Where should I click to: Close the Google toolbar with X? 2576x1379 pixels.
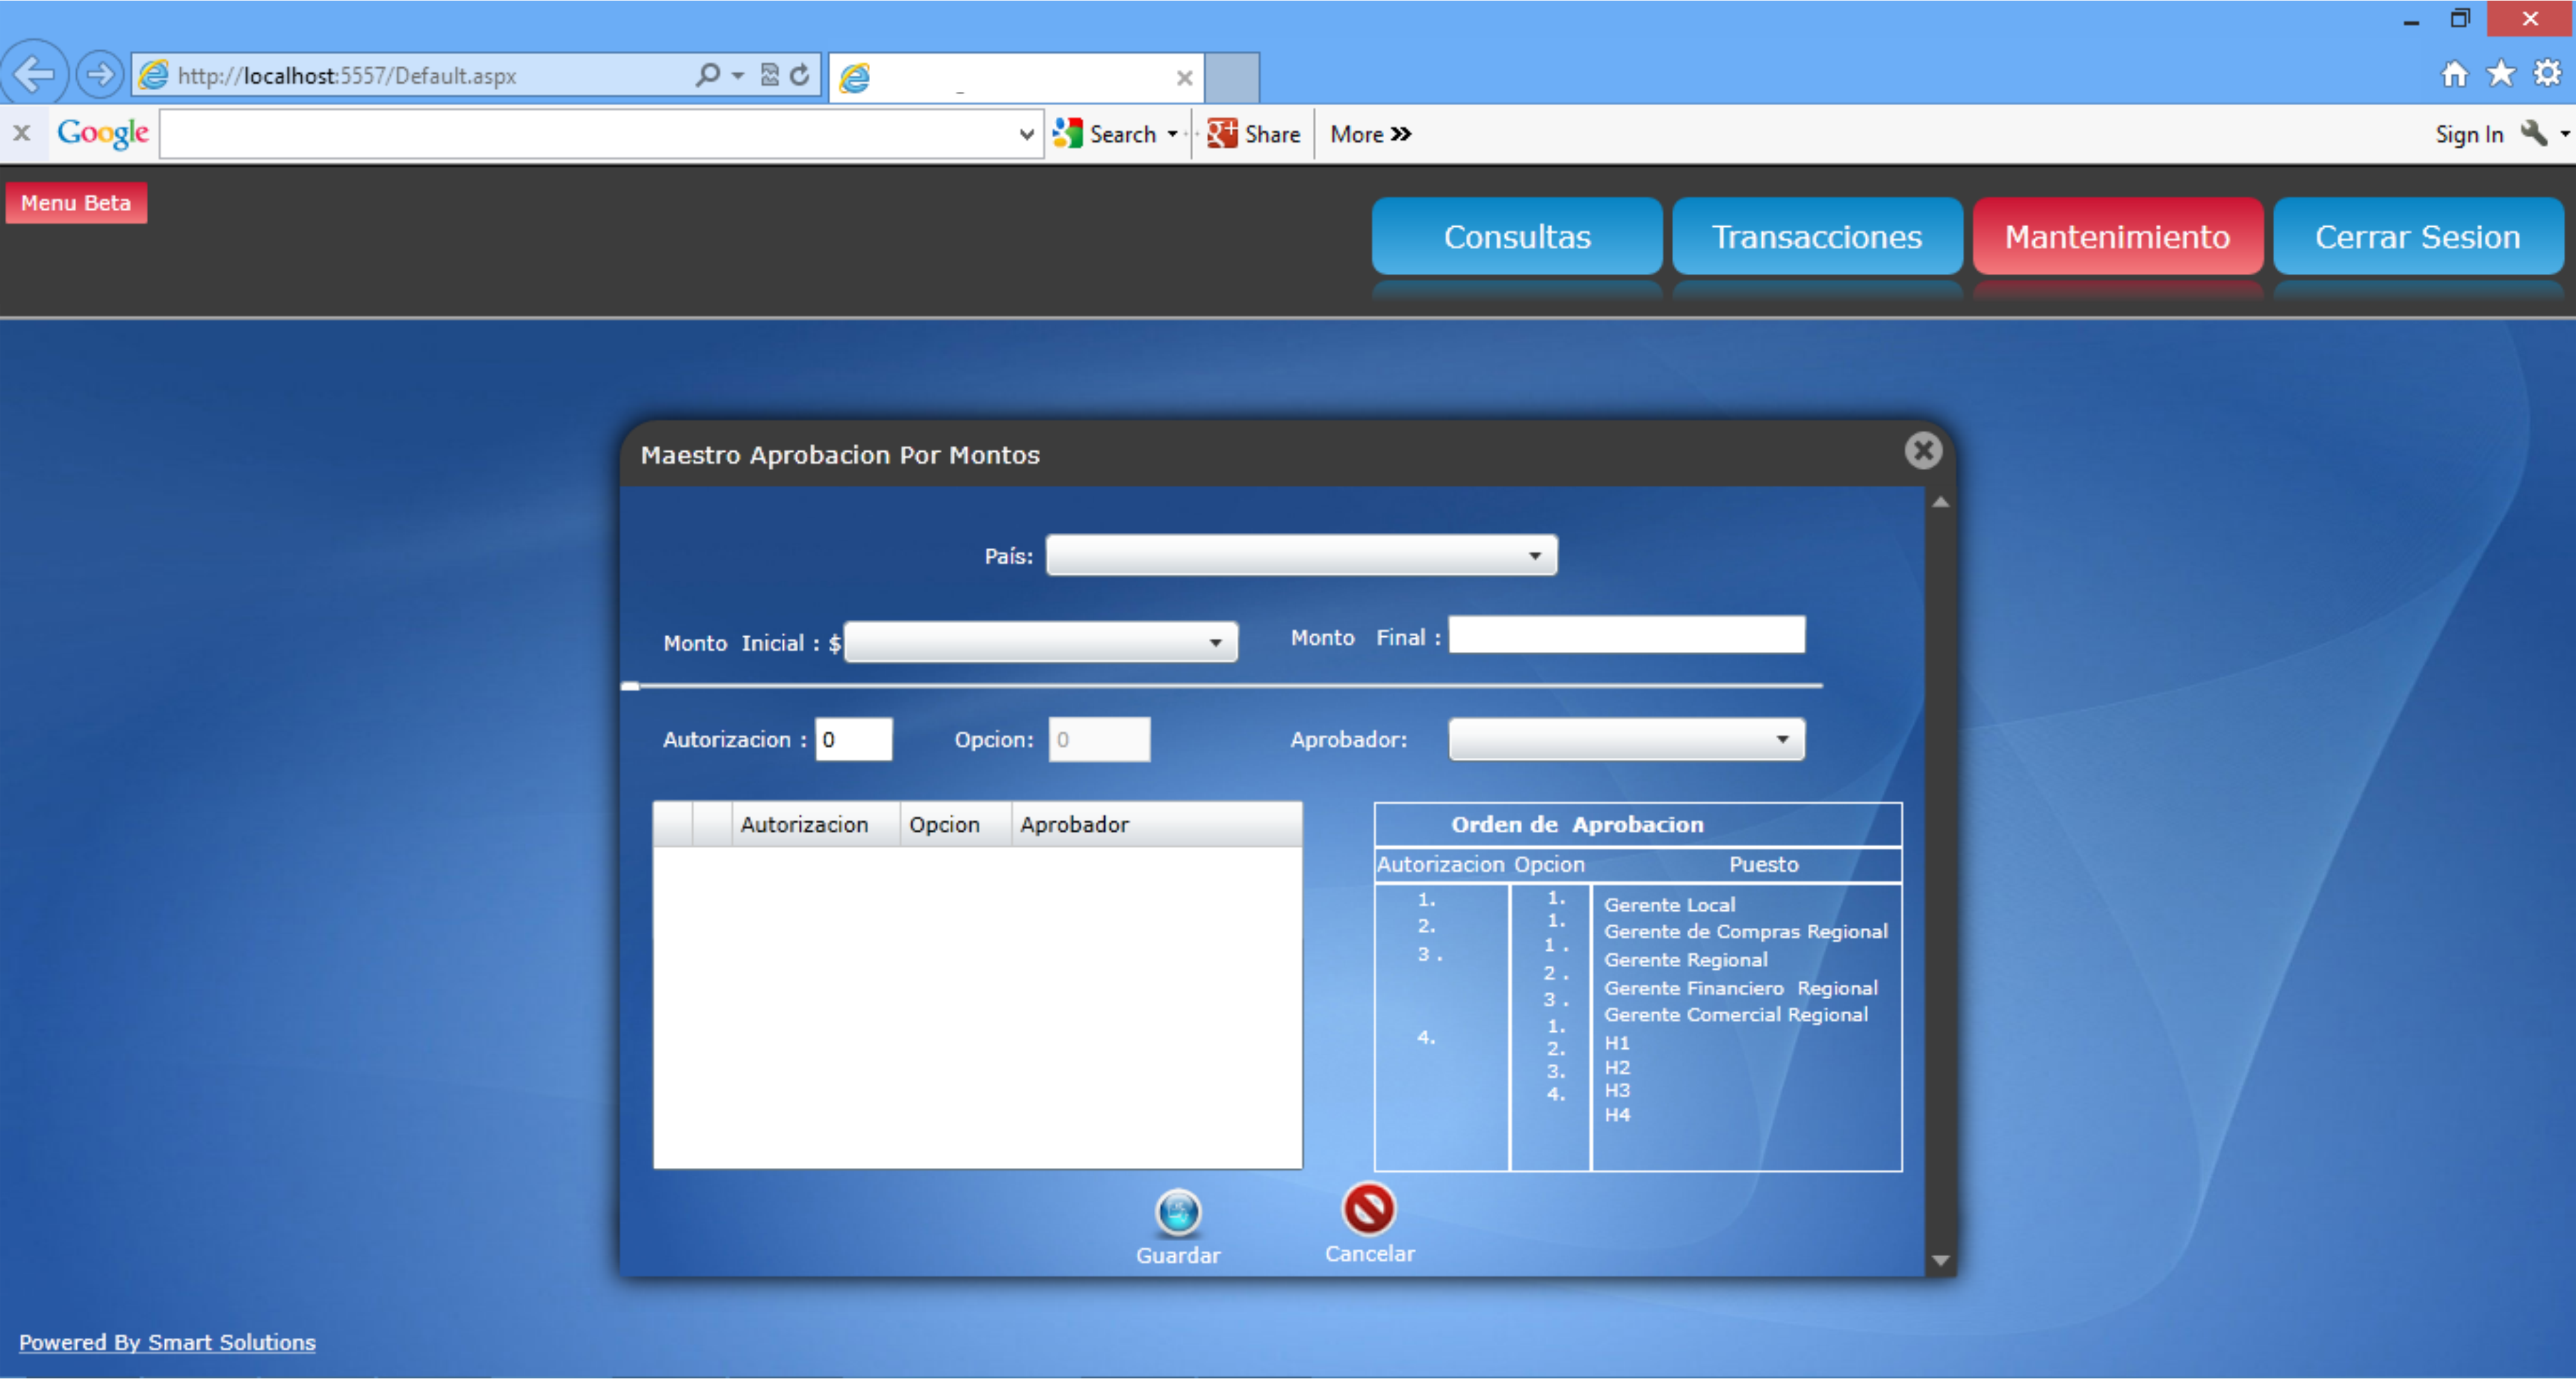point(22,133)
